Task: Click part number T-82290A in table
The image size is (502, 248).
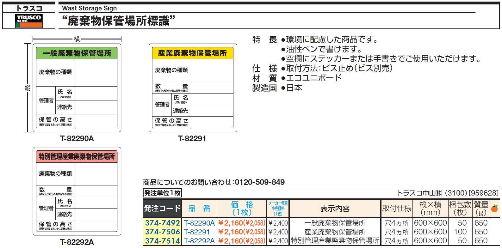Action: pos(199,223)
